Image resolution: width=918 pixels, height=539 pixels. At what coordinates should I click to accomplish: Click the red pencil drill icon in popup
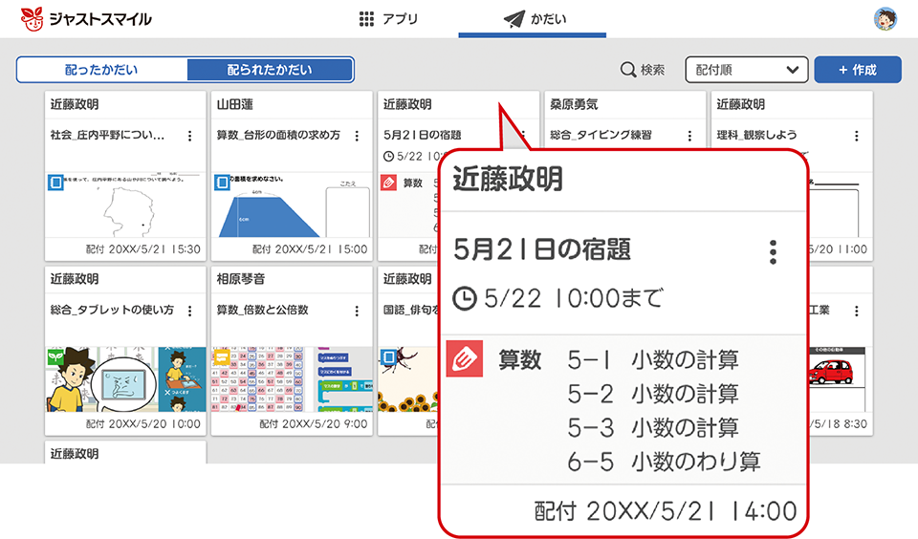(x=462, y=359)
